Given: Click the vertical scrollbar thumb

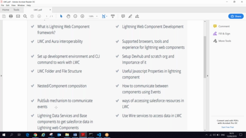Looking at the screenshot, I should click(205, 57).
